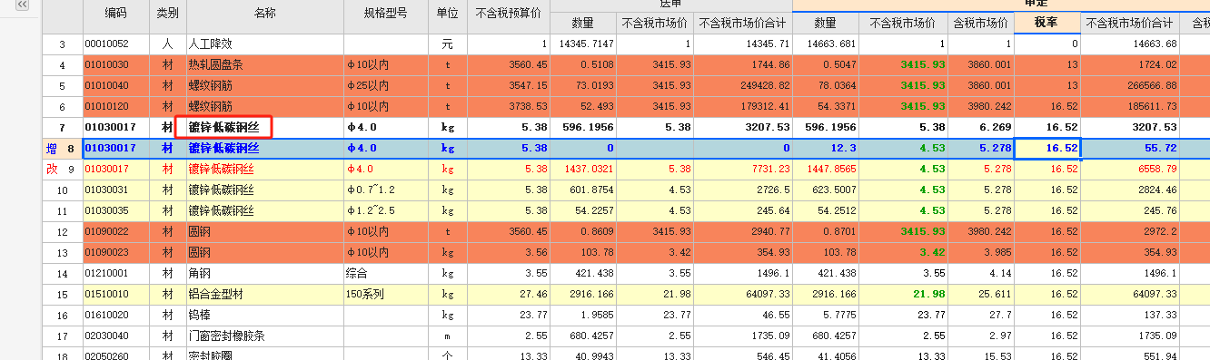Select code cell 01510010
This screenshot has width=1210, height=360.
[116, 294]
